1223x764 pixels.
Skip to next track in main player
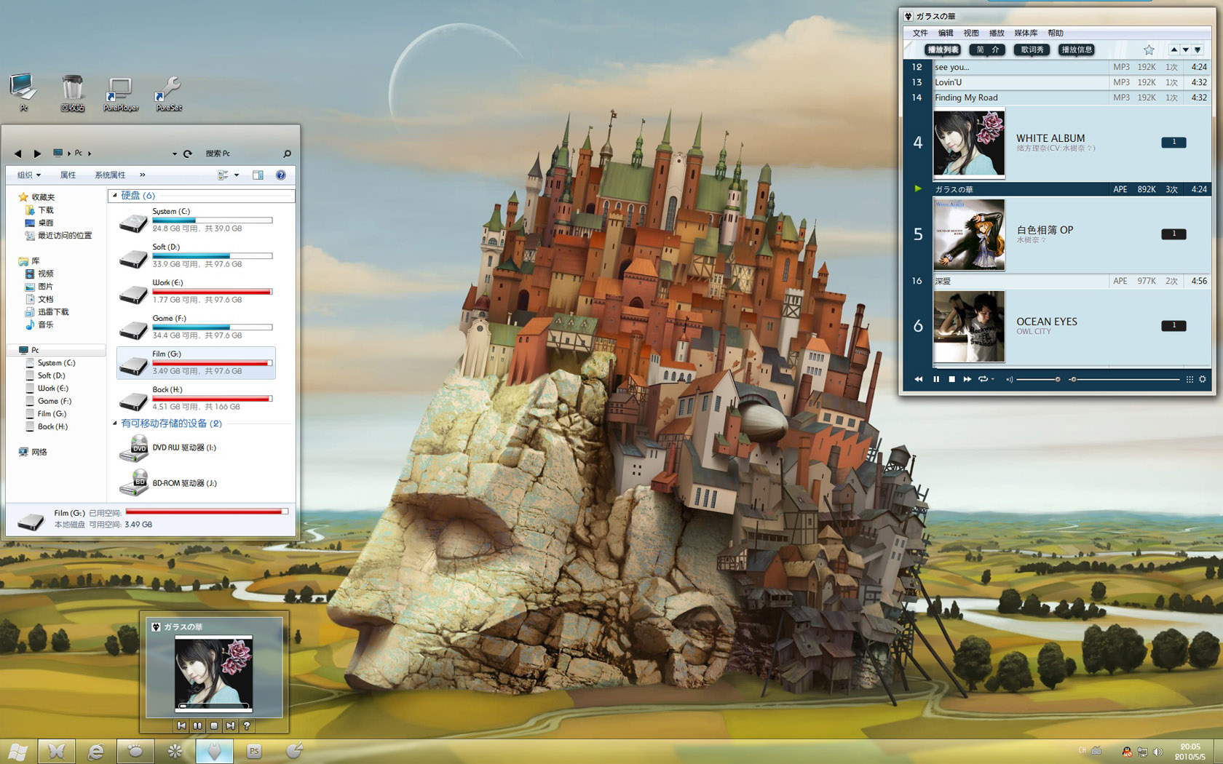[967, 379]
